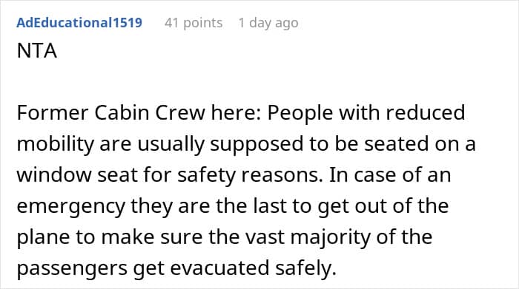Click the words reduced mobility start 'reduced'

426,113
